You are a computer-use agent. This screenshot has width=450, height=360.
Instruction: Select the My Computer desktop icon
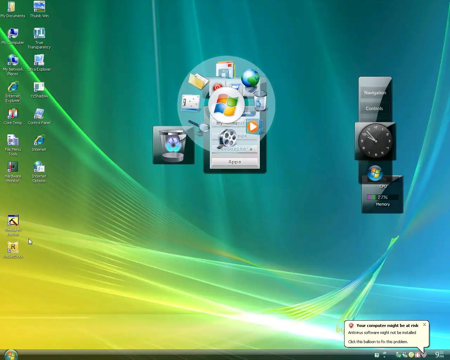coord(13,36)
